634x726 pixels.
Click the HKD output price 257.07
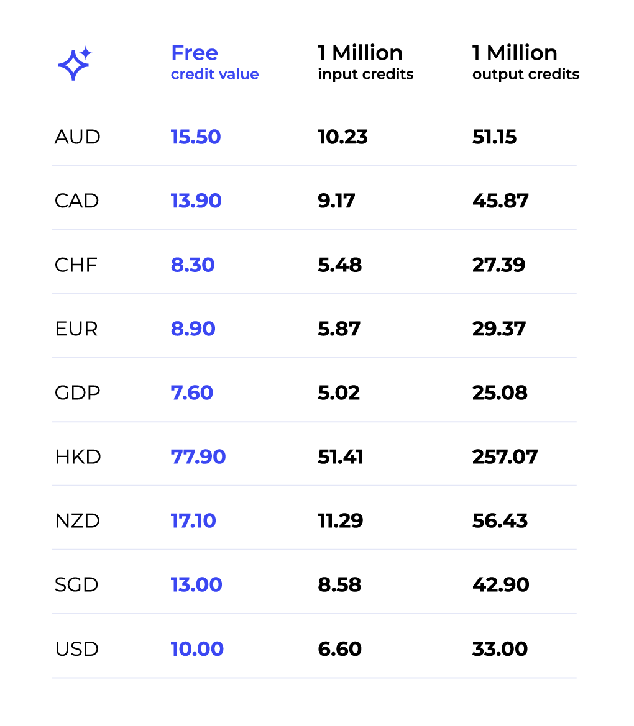point(505,457)
